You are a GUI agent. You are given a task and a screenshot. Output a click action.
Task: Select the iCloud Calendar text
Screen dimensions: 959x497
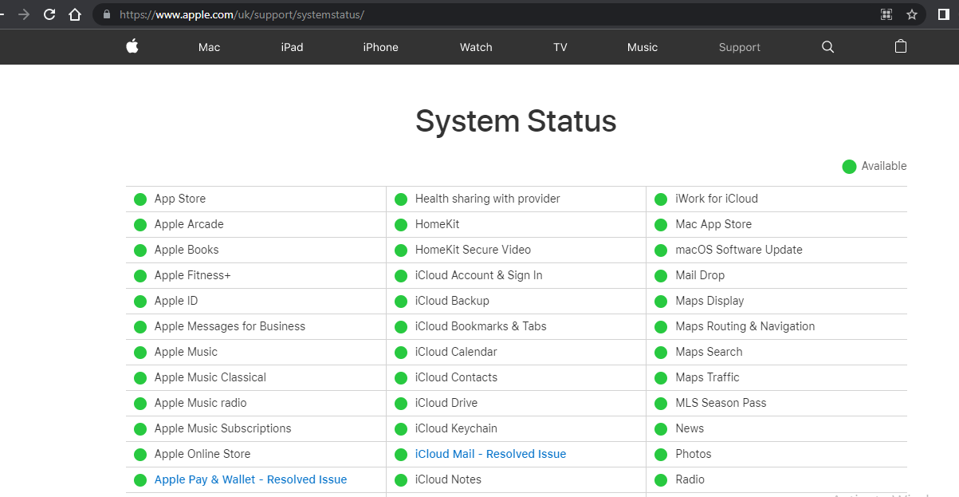coord(456,352)
